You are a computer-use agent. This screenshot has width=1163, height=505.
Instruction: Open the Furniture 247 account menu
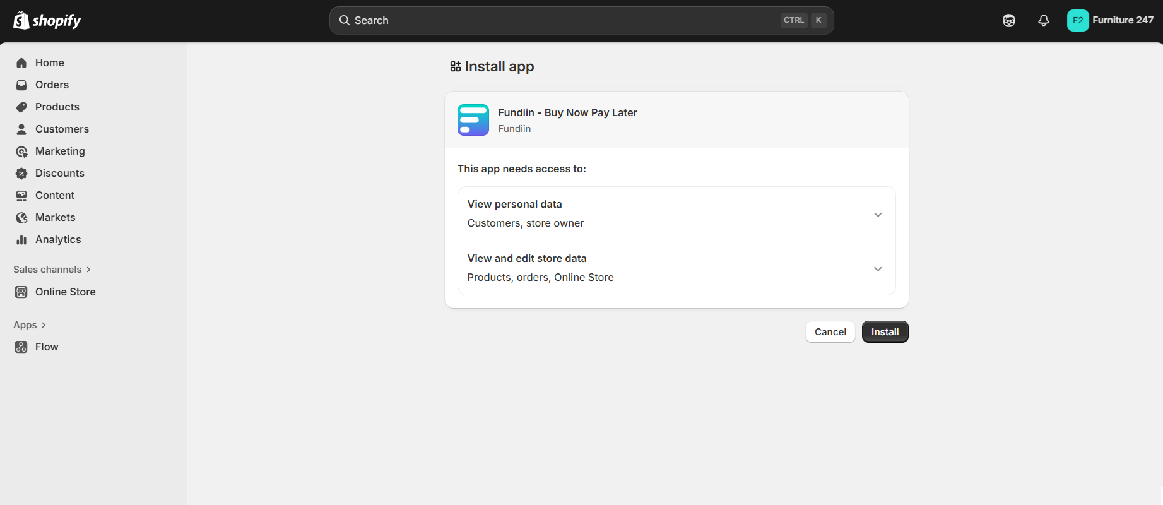click(x=1110, y=20)
